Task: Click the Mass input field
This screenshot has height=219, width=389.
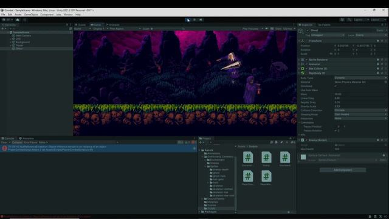Action: 360,94
